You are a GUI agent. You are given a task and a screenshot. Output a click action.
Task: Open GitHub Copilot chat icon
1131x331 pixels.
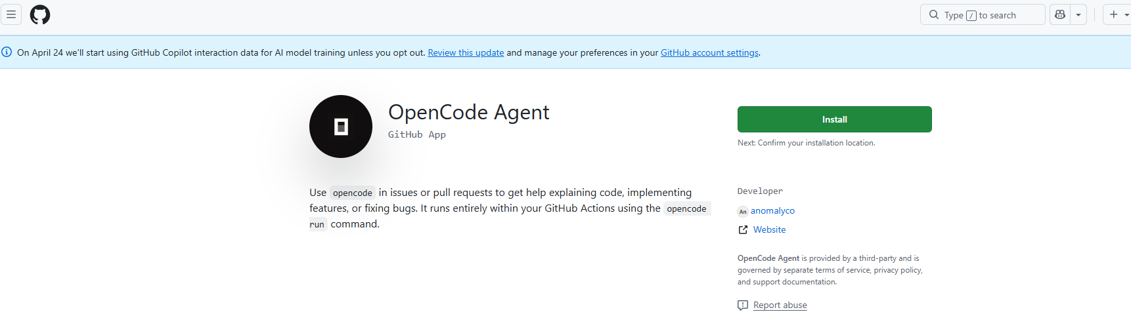pyautogui.click(x=1060, y=14)
